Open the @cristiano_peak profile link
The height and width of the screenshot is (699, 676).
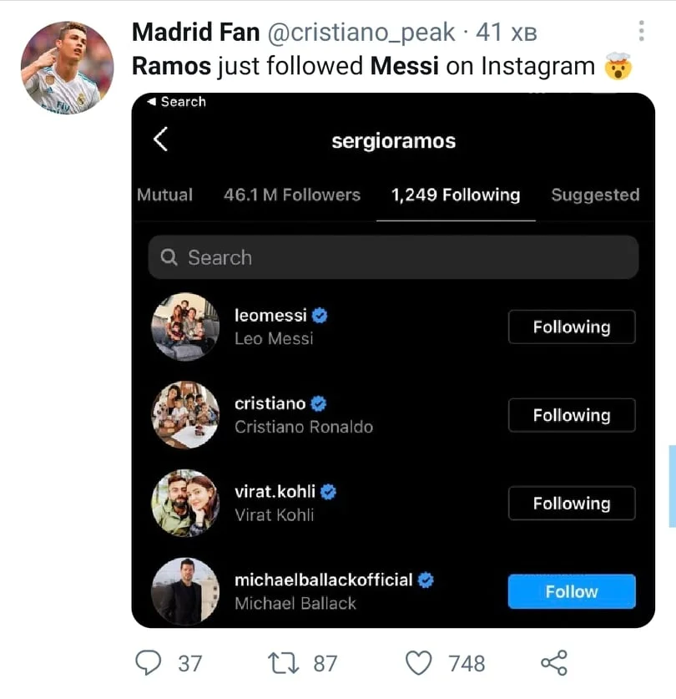tap(361, 33)
